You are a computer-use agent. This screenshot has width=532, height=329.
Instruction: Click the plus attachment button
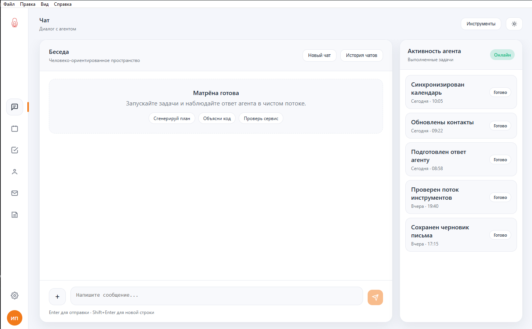(x=57, y=297)
